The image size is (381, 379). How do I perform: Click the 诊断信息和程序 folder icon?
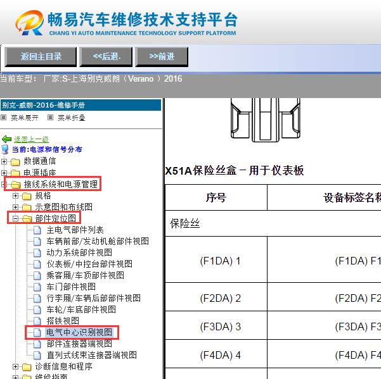click(27, 367)
